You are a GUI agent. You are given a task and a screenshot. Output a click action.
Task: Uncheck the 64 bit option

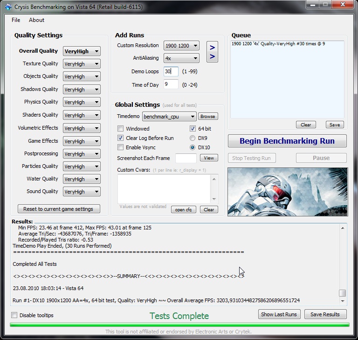point(193,128)
